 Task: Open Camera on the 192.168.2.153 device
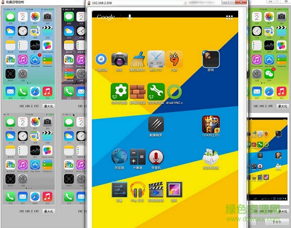[x=48, y=17]
